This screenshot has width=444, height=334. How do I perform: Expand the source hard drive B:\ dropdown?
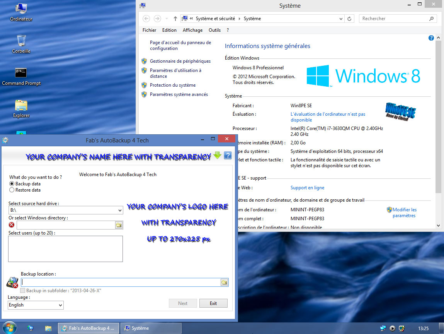pyautogui.click(x=120, y=210)
